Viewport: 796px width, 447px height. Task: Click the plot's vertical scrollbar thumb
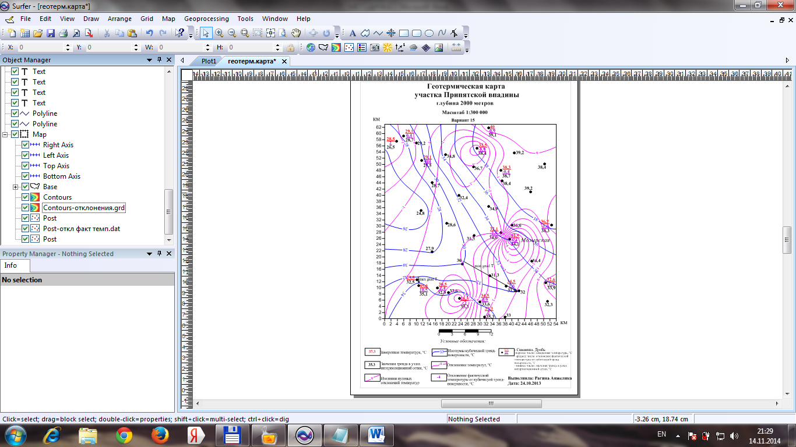click(787, 240)
